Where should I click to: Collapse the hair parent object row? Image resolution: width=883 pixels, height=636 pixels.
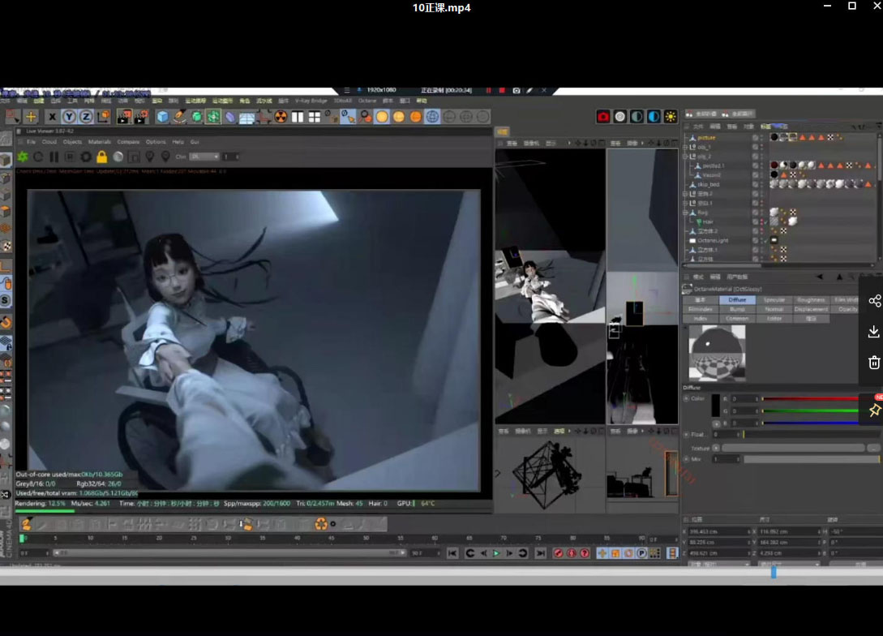(x=685, y=213)
